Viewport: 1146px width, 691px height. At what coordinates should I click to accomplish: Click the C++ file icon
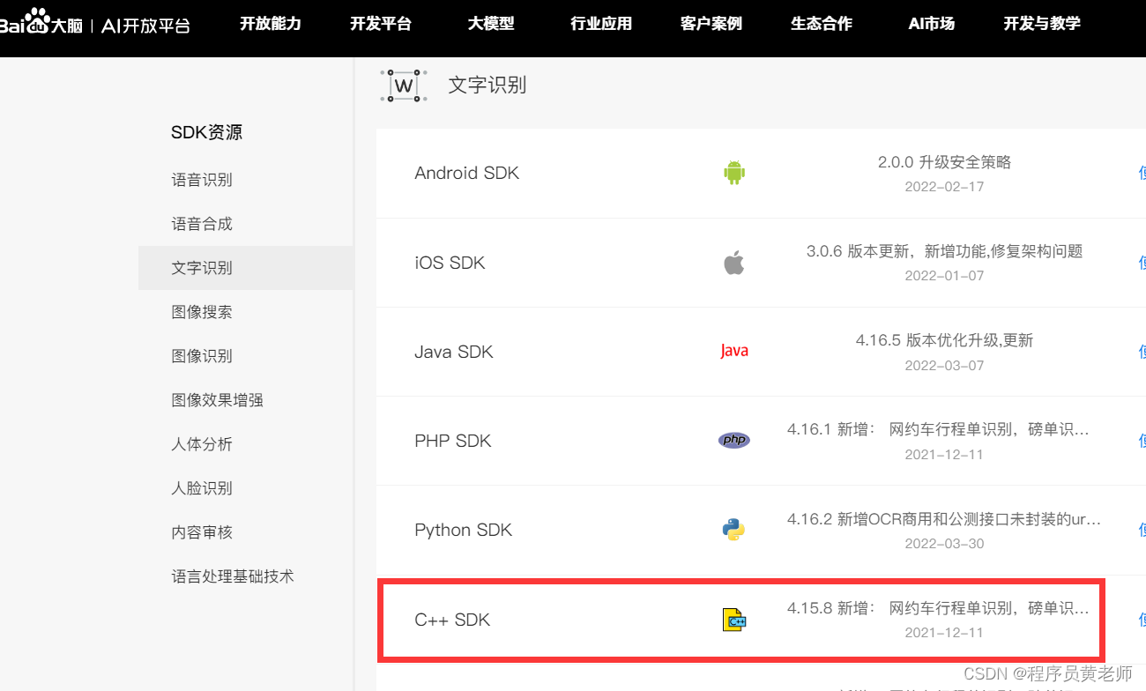[734, 620]
